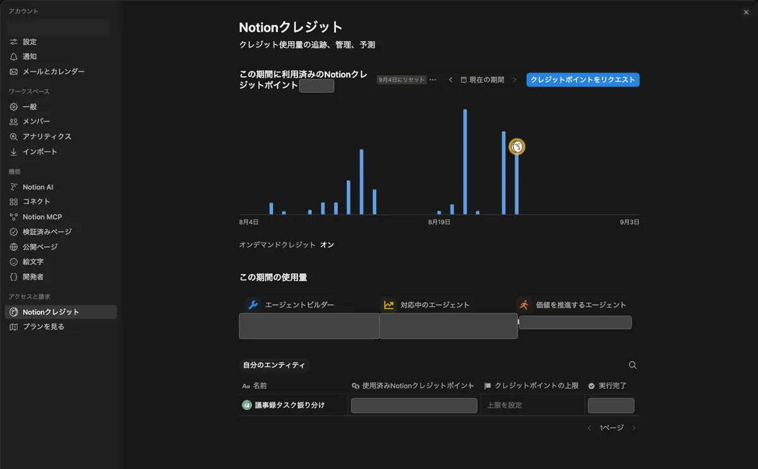This screenshot has width=758, height=469.
Task: Click the 価値を推進するエージェント runner icon
Action: (x=524, y=305)
